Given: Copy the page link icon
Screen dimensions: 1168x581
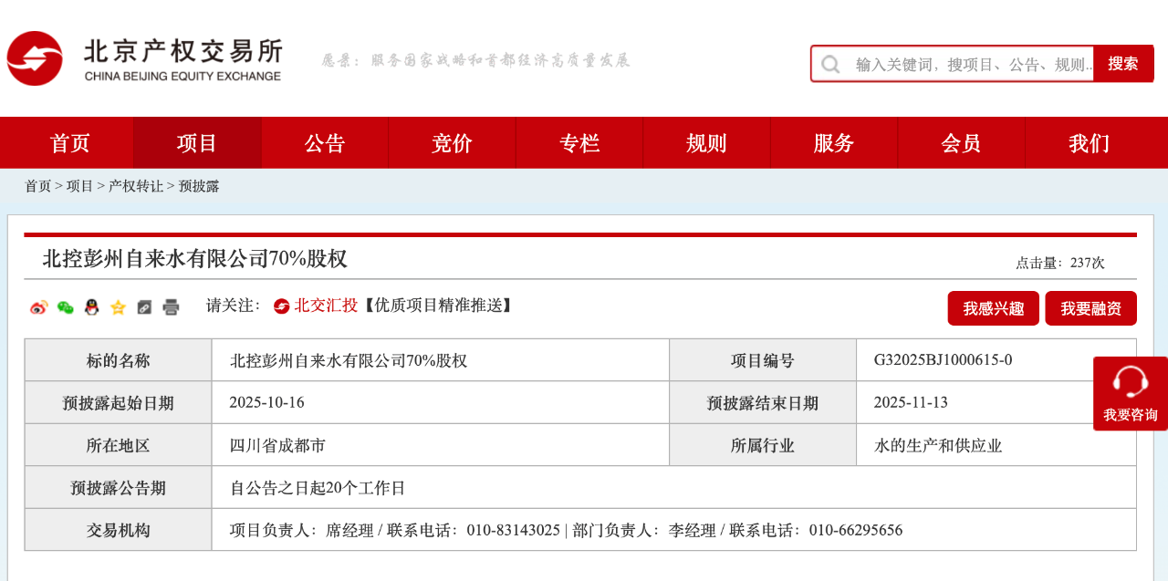Looking at the screenshot, I should click(x=144, y=307).
